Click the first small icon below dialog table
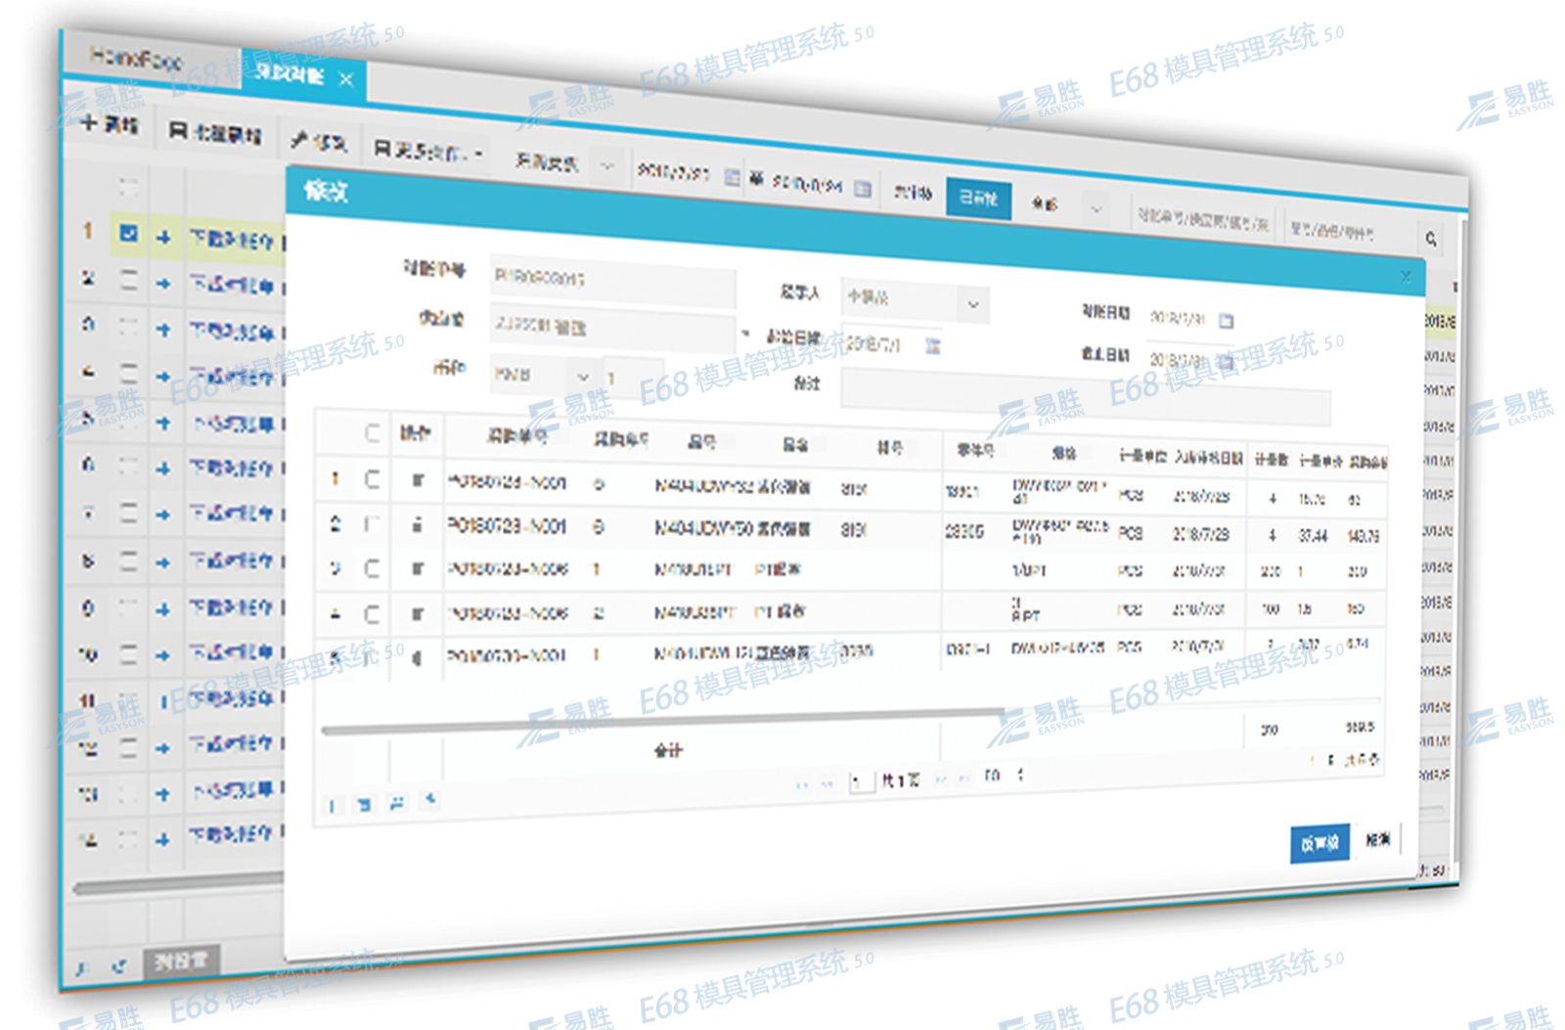 (x=332, y=806)
